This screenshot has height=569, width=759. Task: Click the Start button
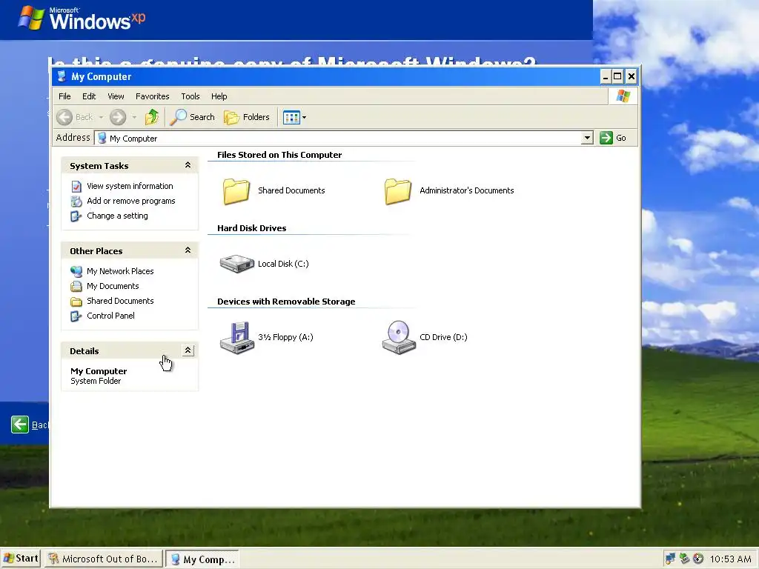21,559
